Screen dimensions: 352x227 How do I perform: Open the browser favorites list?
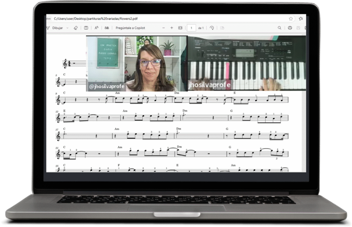click(x=301, y=19)
